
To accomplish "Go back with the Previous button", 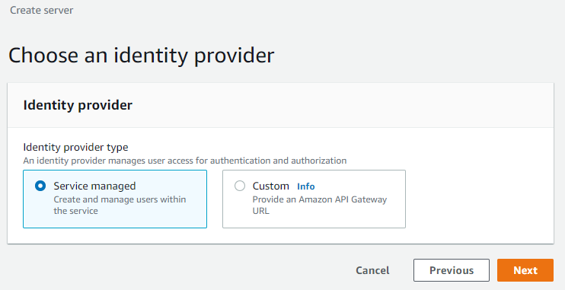I will pyautogui.click(x=452, y=270).
